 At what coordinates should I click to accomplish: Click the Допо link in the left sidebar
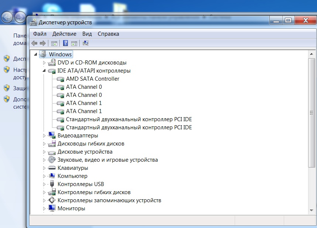click(20, 103)
